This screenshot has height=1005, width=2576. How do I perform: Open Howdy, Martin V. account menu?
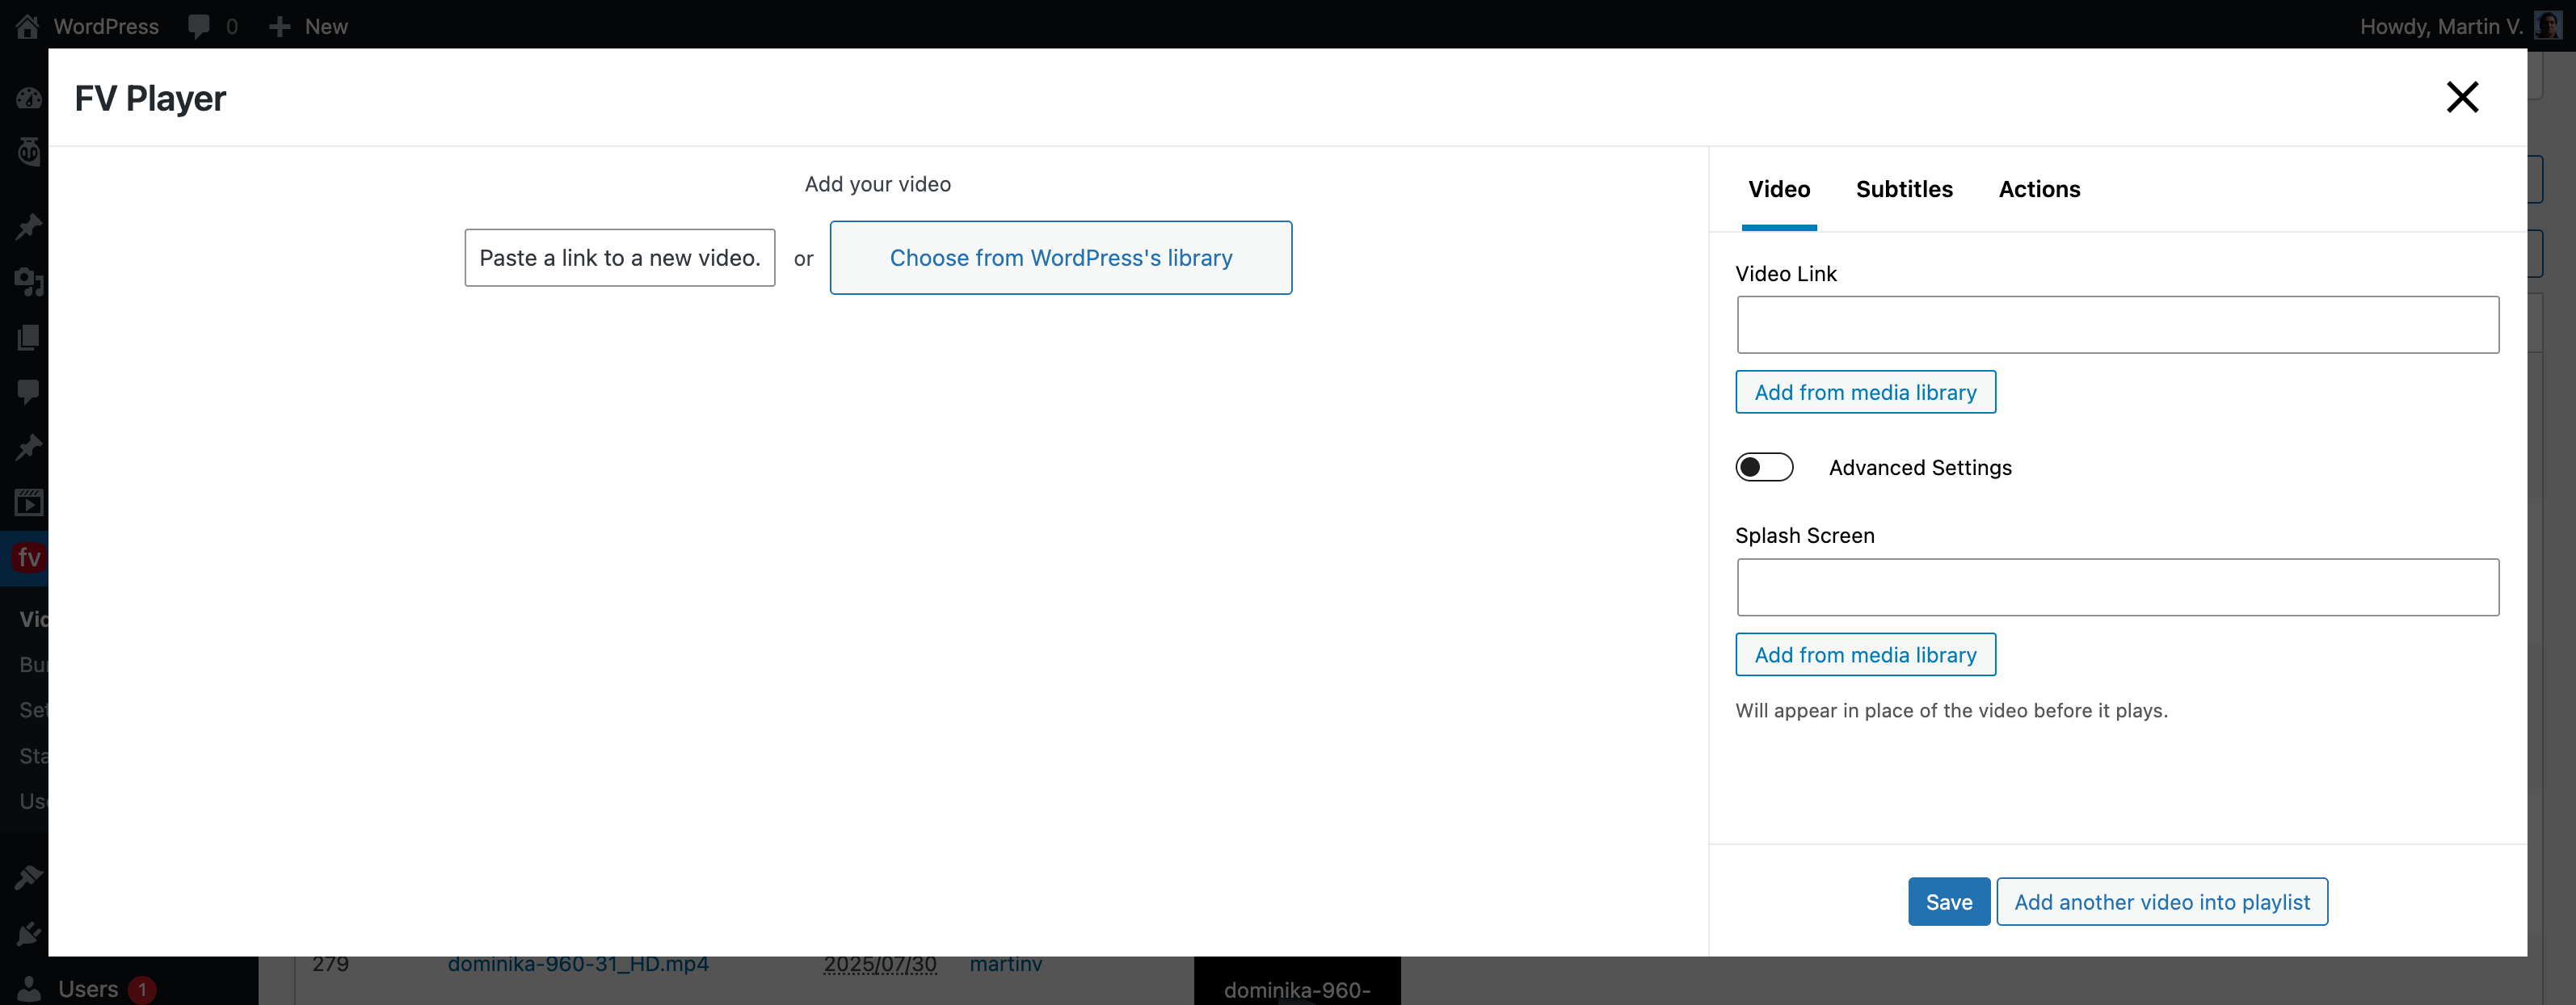click(x=2441, y=26)
